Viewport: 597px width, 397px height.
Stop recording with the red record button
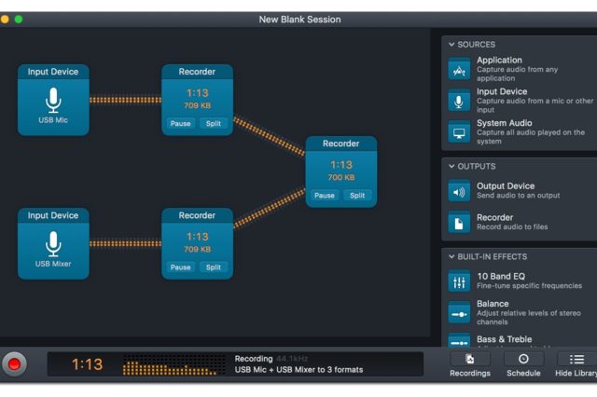[15, 363]
